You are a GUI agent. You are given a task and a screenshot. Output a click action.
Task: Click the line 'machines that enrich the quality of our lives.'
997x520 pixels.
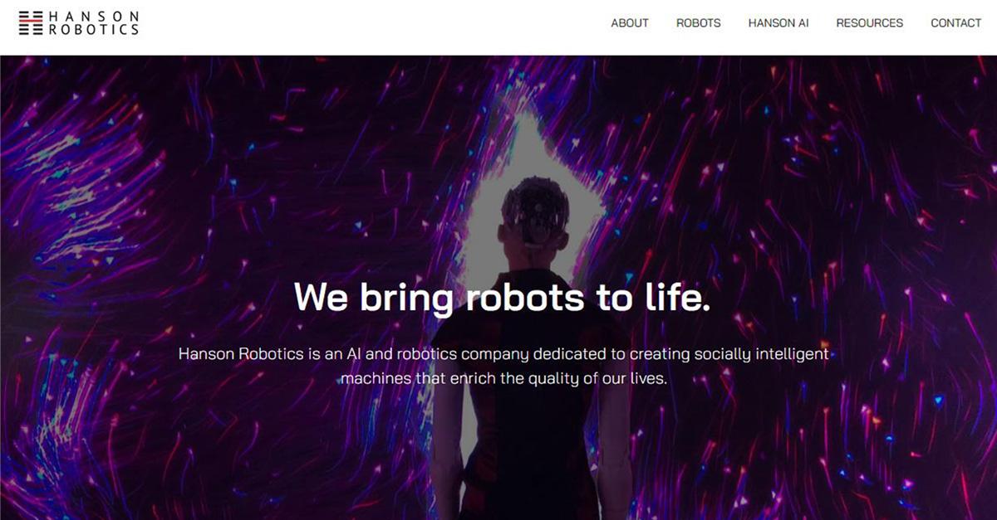pyautogui.click(x=503, y=378)
